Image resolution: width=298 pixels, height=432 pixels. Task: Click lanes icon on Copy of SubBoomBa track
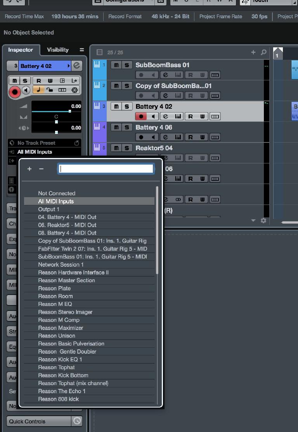point(215,95)
